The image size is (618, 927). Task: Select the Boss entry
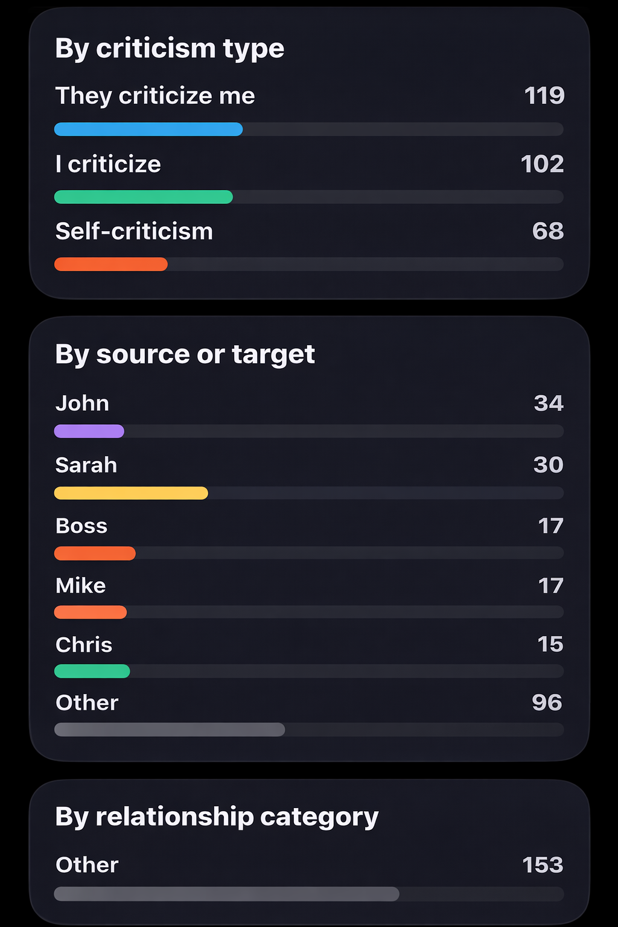[x=81, y=526]
